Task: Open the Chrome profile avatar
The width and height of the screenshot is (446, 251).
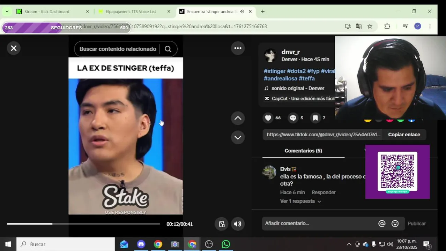Action: pyautogui.click(x=417, y=26)
